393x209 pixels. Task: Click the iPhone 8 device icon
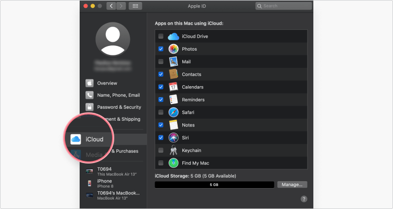click(90, 183)
